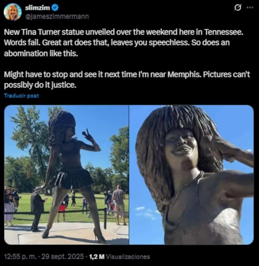Open slimzim's profile avatar photo
259x266 pixels.
click(x=13, y=12)
